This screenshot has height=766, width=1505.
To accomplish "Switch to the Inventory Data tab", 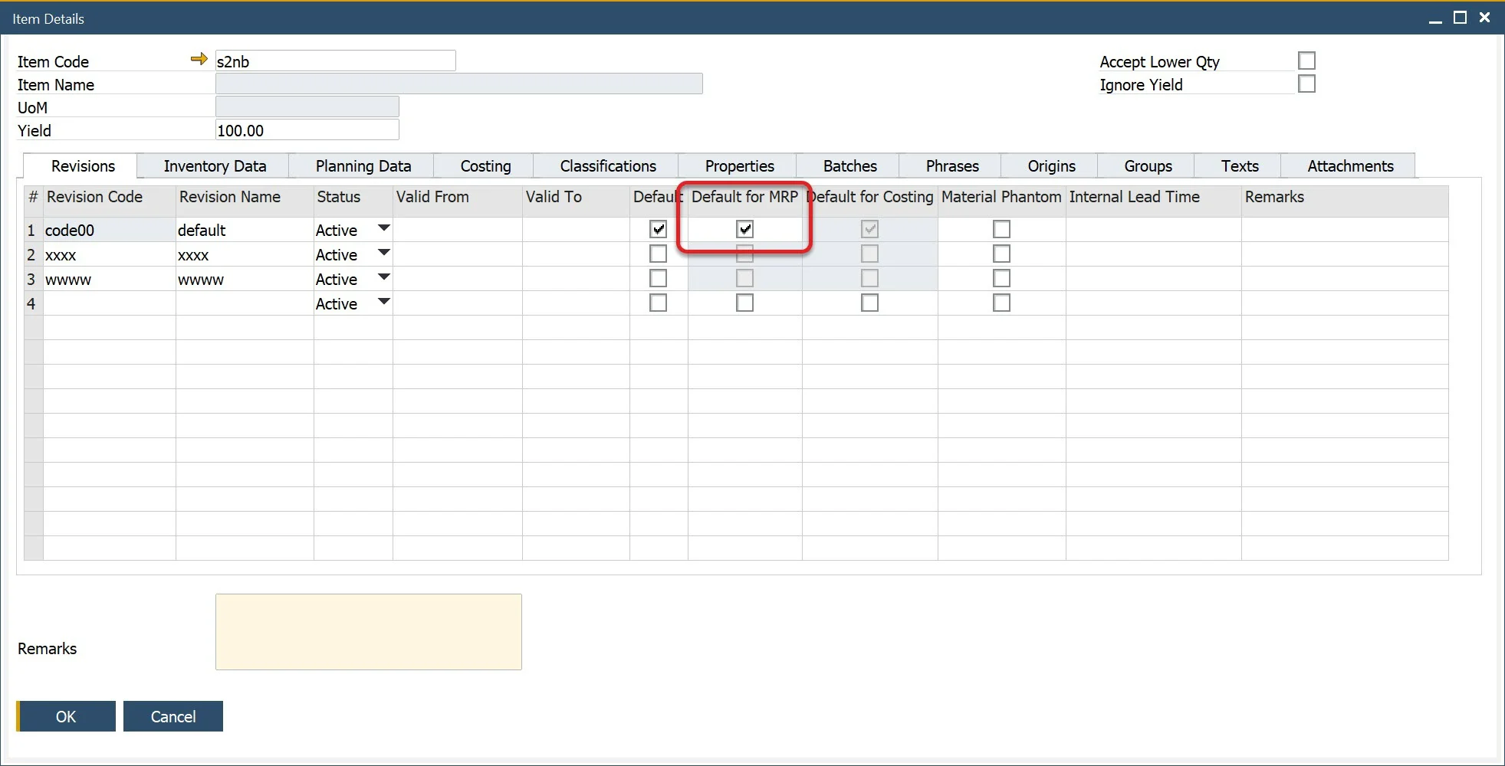I will pyautogui.click(x=215, y=166).
